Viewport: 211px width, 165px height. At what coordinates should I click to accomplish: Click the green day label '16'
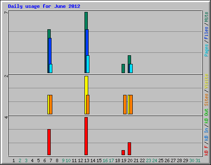pyautogui.click(x=105, y=160)
